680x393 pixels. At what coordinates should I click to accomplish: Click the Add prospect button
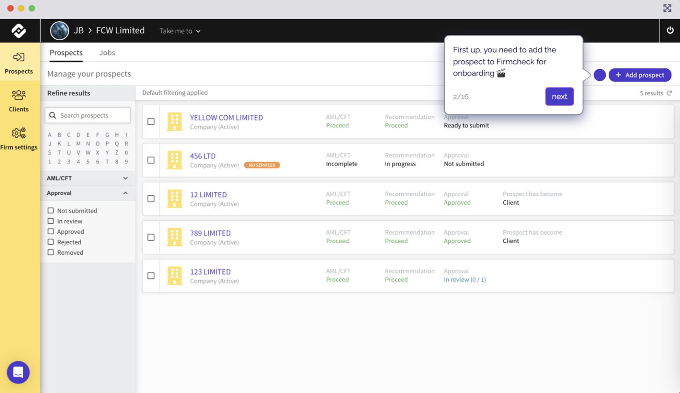pos(640,75)
